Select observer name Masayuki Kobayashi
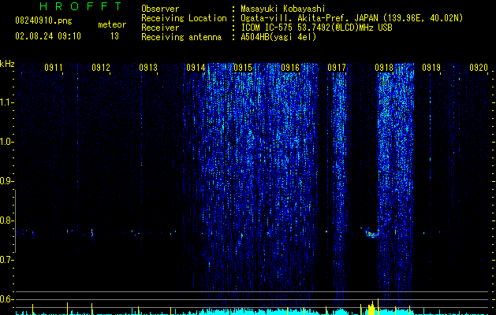Viewport: 496px width, 315px height. pos(283,9)
